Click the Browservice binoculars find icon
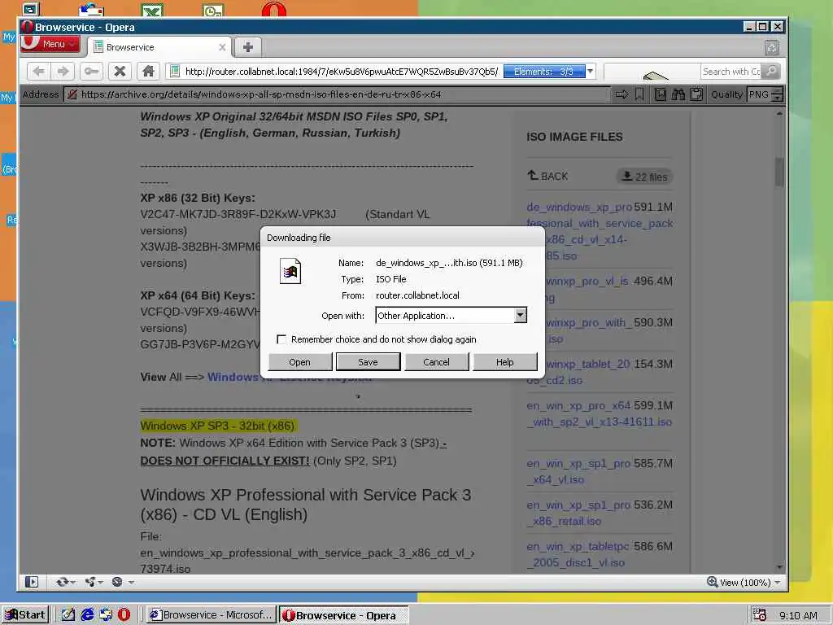Image resolution: width=833 pixels, height=625 pixels. (x=678, y=94)
